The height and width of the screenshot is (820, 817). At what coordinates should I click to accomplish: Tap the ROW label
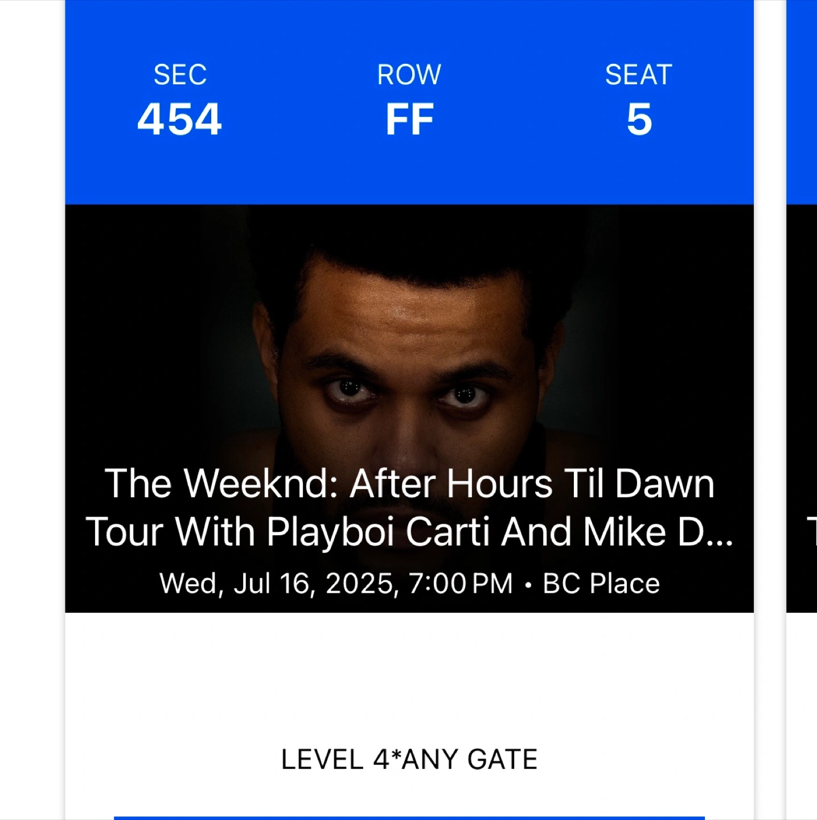pyautogui.click(x=409, y=75)
